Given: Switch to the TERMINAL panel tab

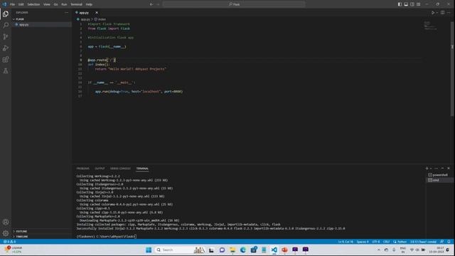Looking at the screenshot, I should [x=142, y=169].
